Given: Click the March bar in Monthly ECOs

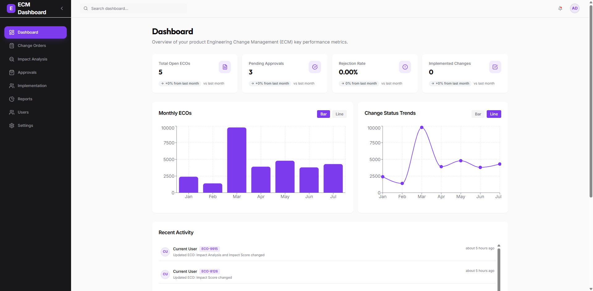Looking at the screenshot, I should [x=237, y=160].
